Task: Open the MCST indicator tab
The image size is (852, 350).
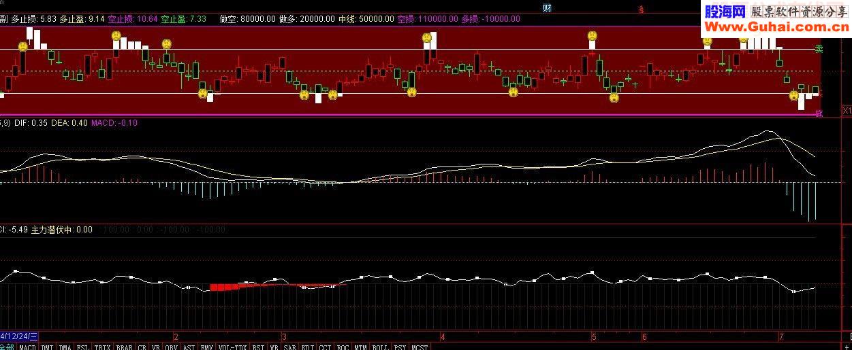Action: 420,347
